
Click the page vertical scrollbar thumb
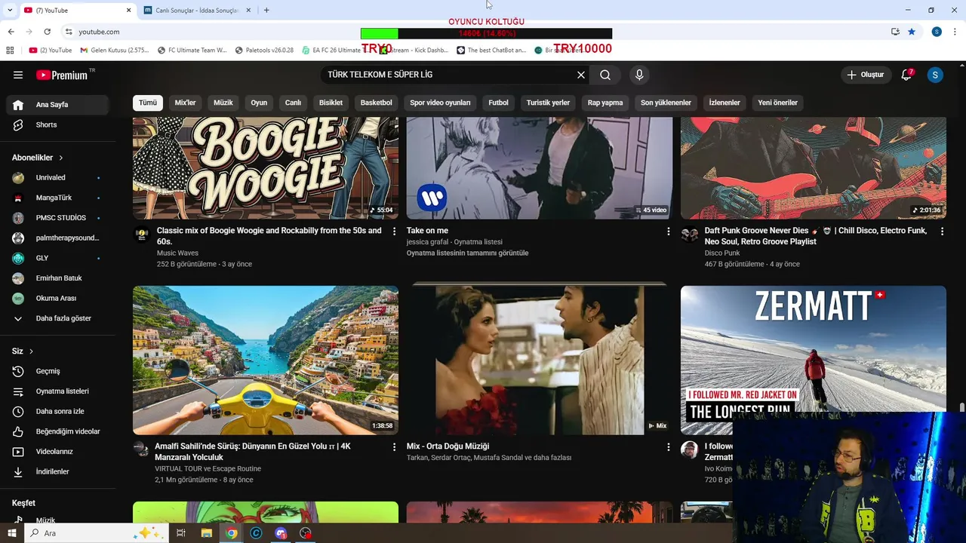962,408
